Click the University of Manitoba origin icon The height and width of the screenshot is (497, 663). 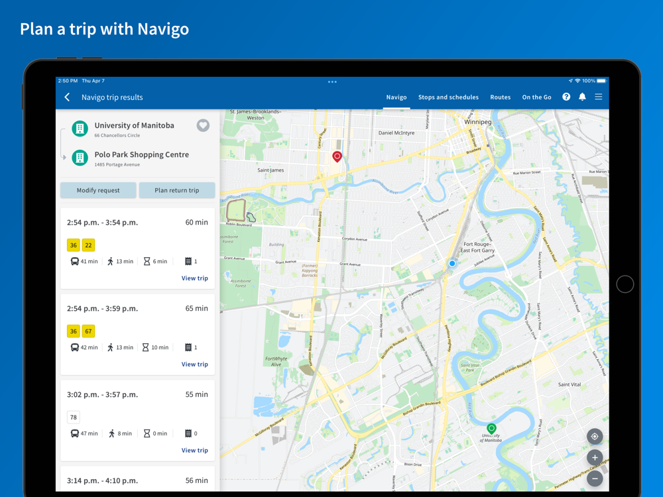coord(80,129)
